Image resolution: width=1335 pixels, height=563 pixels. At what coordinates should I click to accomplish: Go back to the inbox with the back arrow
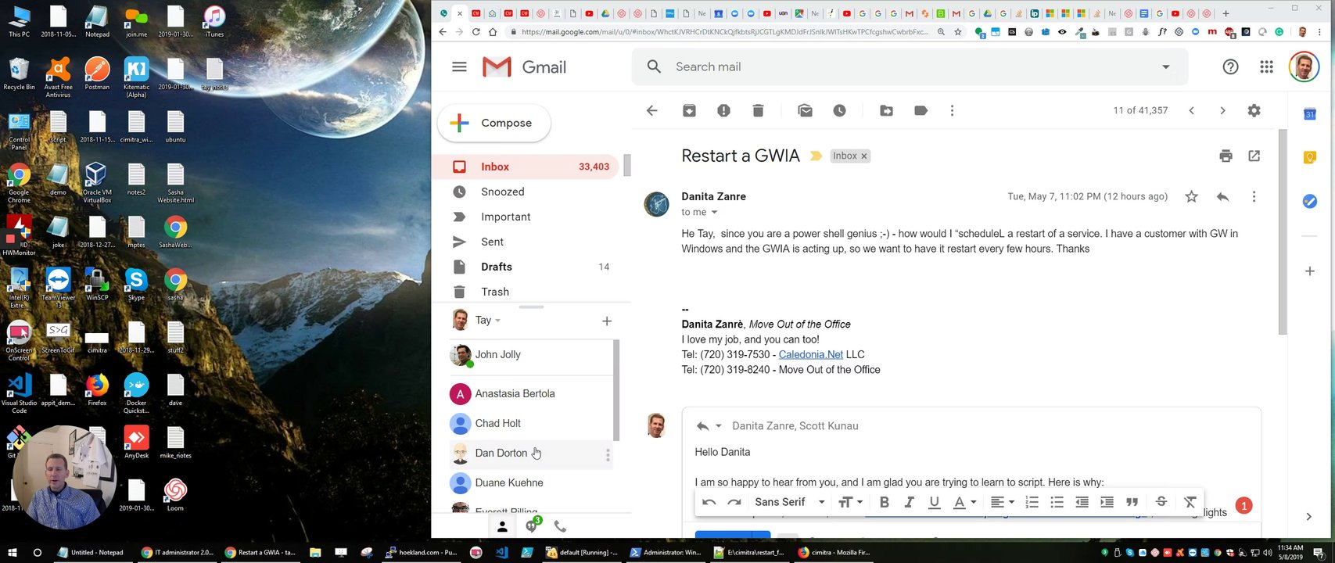[x=651, y=111]
